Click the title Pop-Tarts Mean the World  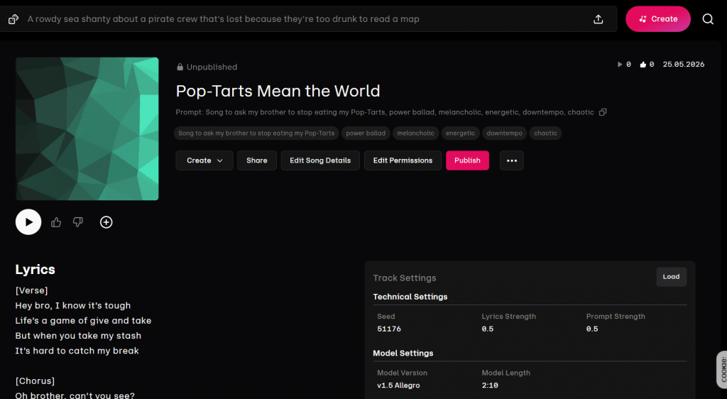coord(278,91)
